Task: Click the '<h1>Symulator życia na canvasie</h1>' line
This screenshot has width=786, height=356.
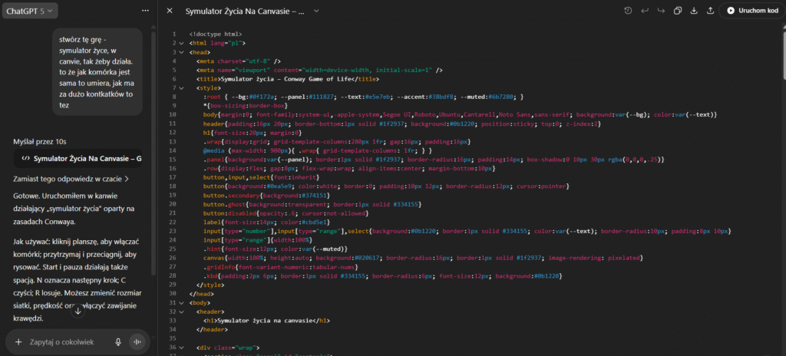Action: 266,321
